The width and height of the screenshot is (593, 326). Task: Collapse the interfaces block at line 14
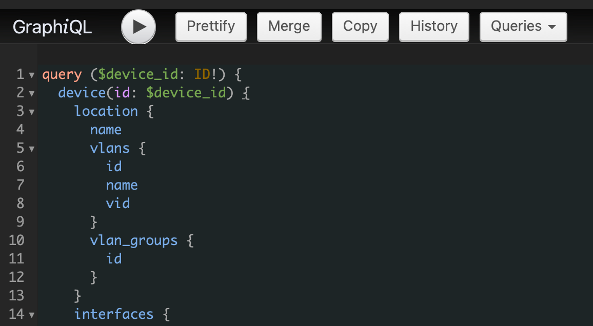(x=32, y=315)
